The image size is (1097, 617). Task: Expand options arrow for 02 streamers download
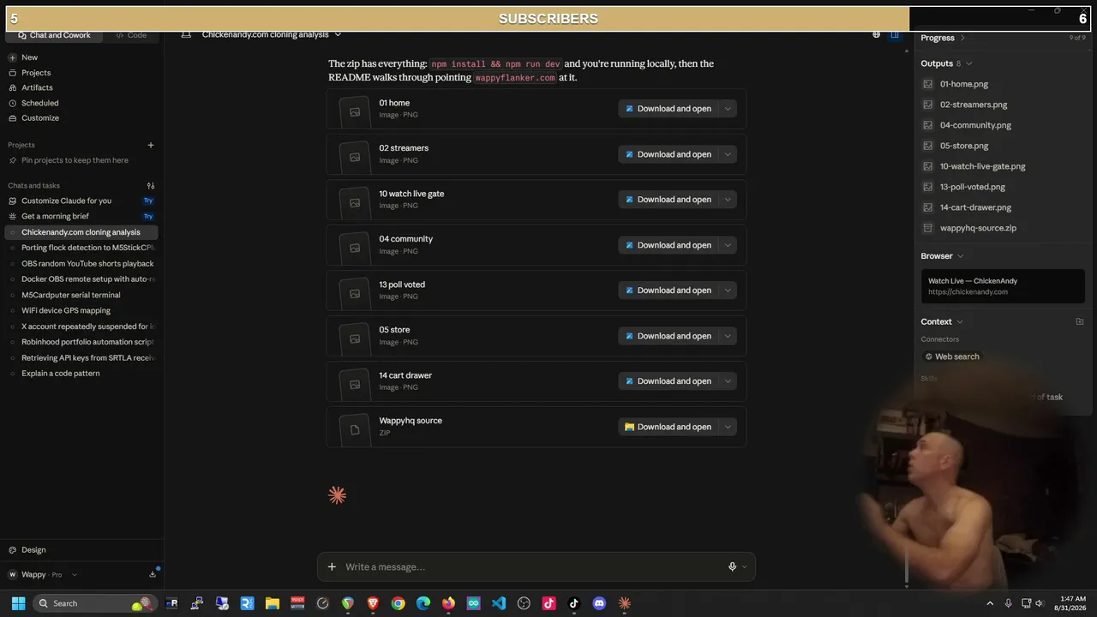click(x=728, y=154)
